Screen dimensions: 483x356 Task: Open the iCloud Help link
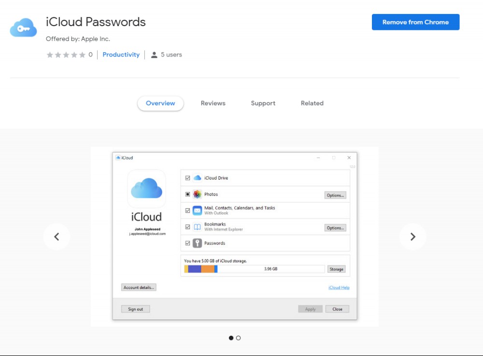coord(339,287)
